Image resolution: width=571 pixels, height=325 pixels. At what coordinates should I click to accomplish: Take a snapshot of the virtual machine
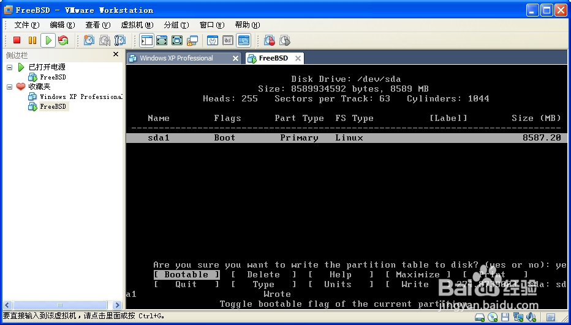89,40
